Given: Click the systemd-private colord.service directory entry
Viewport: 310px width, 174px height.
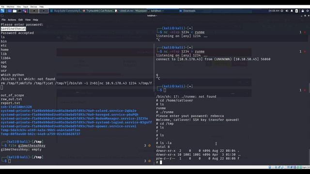Looking at the screenshot, I should 68,111.
